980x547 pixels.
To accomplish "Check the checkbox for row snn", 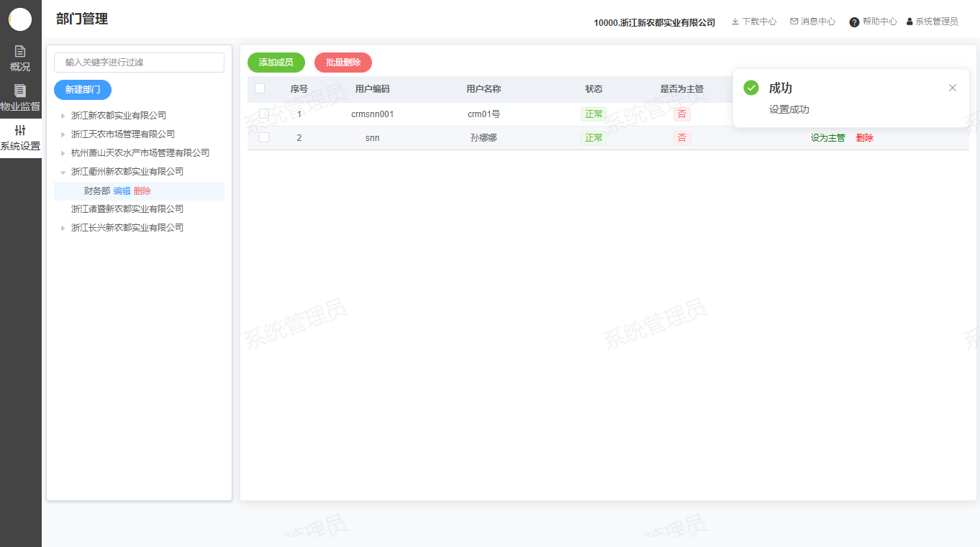I will (x=264, y=137).
